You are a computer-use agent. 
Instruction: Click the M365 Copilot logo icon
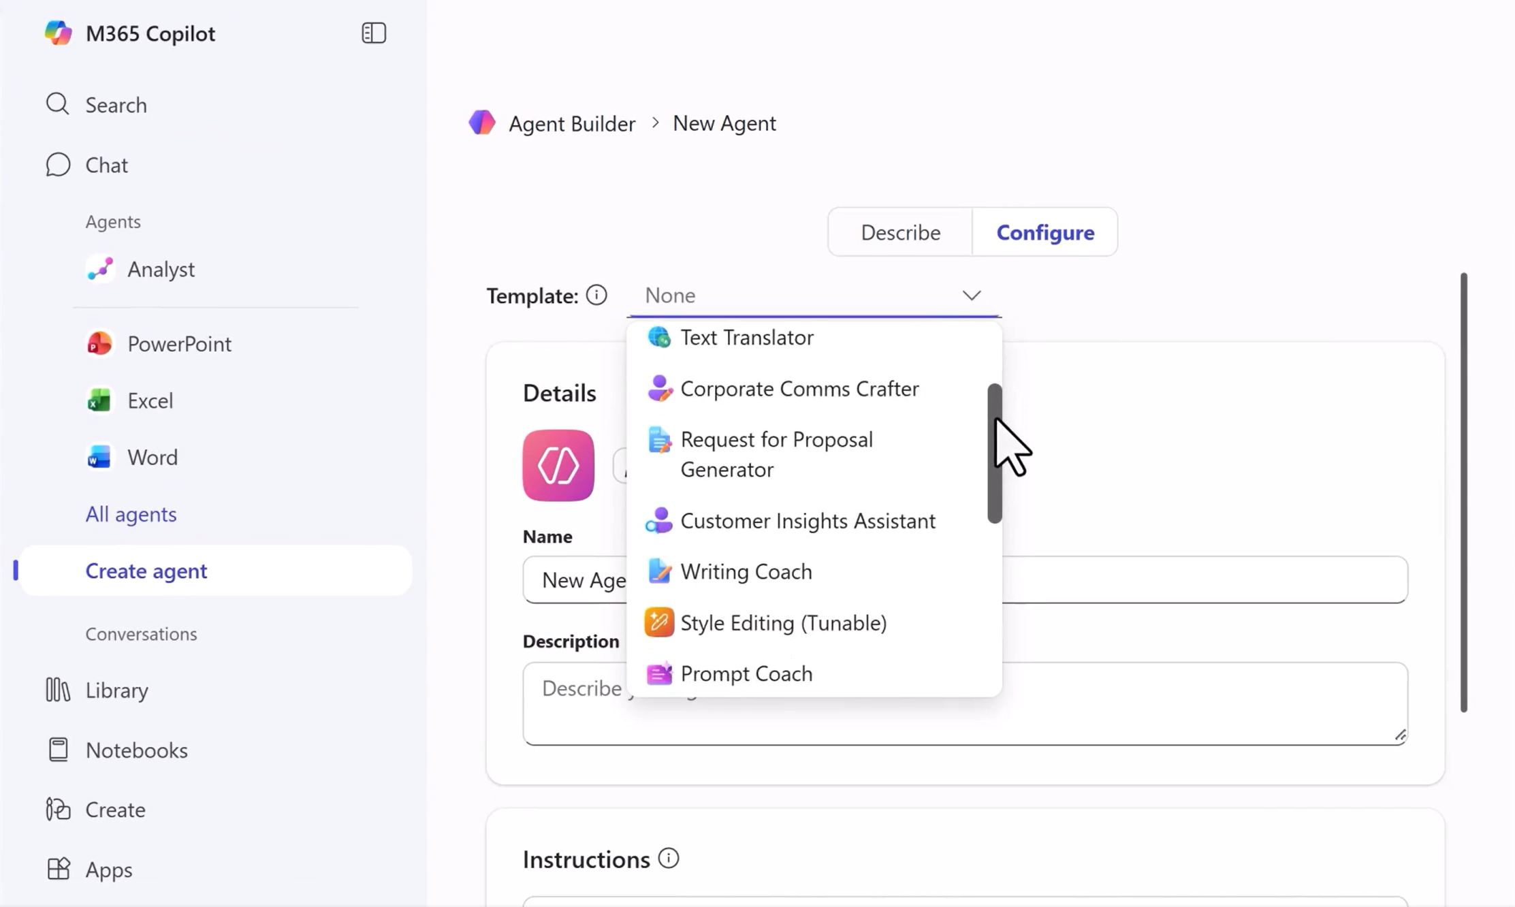58,33
